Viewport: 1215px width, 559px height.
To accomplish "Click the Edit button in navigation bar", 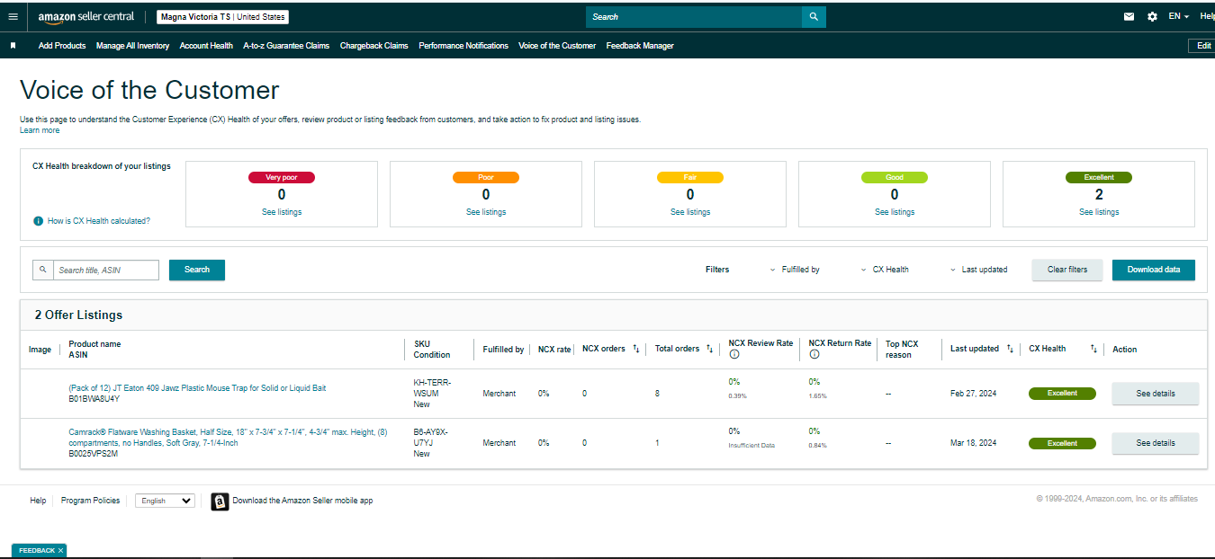I will (x=1202, y=46).
